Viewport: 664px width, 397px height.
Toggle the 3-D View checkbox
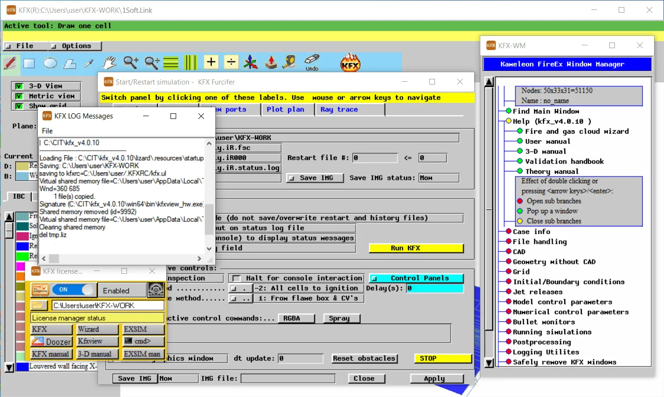[19, 86]
